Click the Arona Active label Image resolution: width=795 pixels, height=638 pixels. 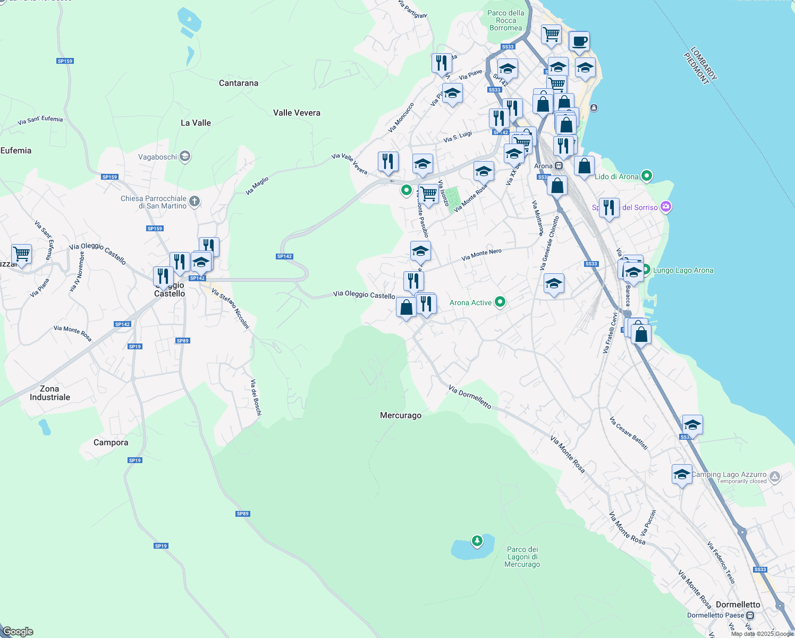(472, 303)
